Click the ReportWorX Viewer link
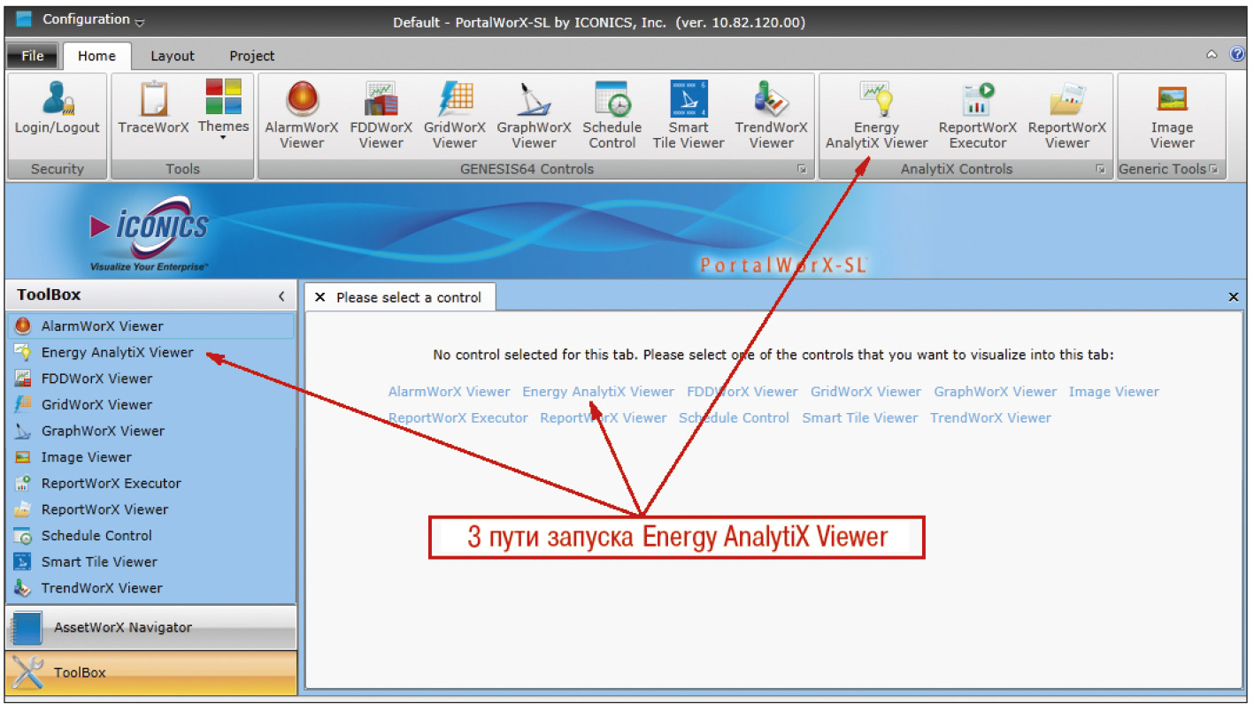This screenshot has height=704, width=1254. [604, 417]
